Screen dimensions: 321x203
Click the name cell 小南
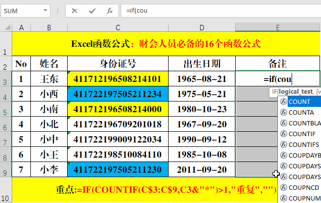[x=49, y=109]
